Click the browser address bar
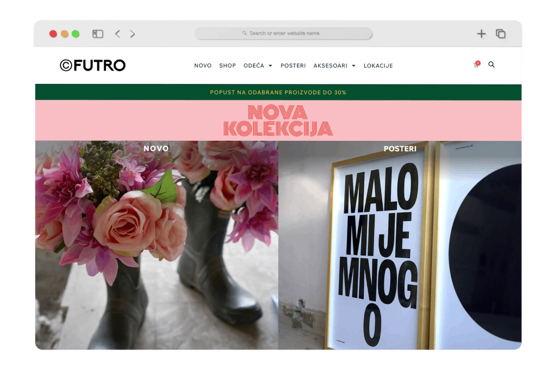 tap(283, 34)
